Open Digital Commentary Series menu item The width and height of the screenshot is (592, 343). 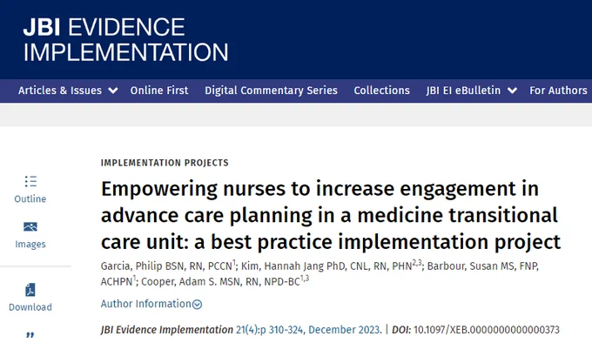pos(271,91)
